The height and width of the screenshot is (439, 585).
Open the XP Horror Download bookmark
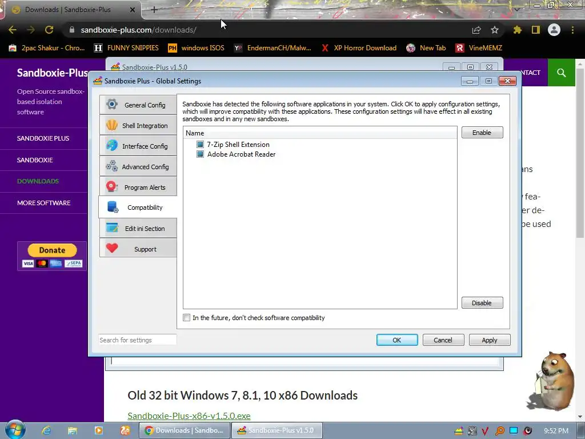coord(359,48)
